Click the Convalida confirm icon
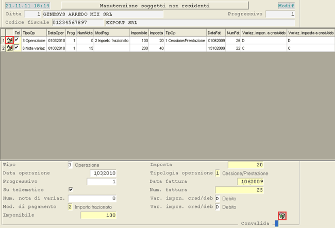Screen dimensions: 335x228 (281, 216)
